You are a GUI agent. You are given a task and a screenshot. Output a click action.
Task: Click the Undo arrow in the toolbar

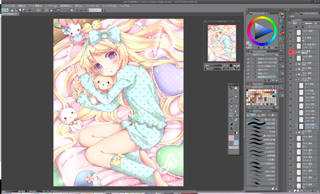pyautogui.click(x=29, y=10)
